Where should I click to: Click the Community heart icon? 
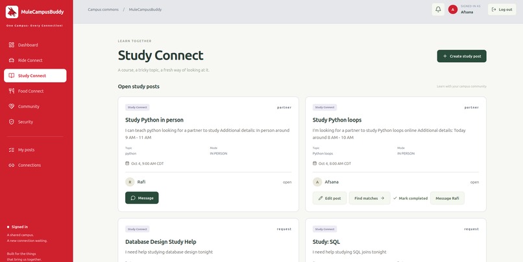coord(12,106)
